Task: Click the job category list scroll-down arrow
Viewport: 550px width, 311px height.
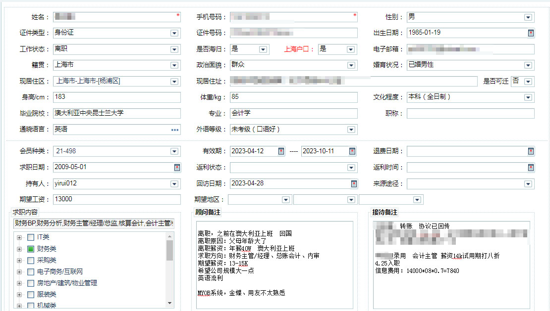Action: [170, 303]
